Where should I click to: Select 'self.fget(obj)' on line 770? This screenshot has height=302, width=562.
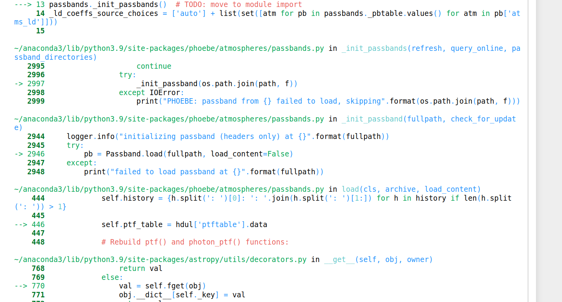pos(175,286)
